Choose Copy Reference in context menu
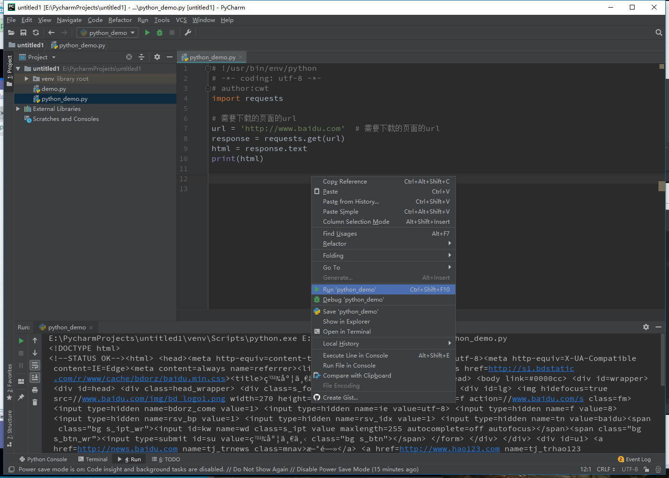Viewport: 669px width, 478px height. [x=383, y=182]
